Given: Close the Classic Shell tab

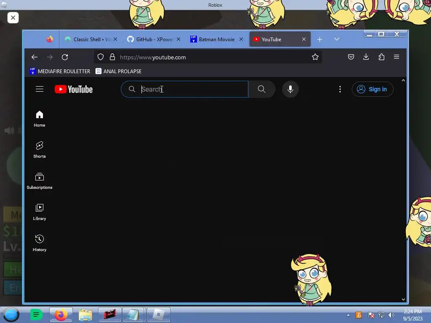Looking at the screenshot, I should 115,39.
